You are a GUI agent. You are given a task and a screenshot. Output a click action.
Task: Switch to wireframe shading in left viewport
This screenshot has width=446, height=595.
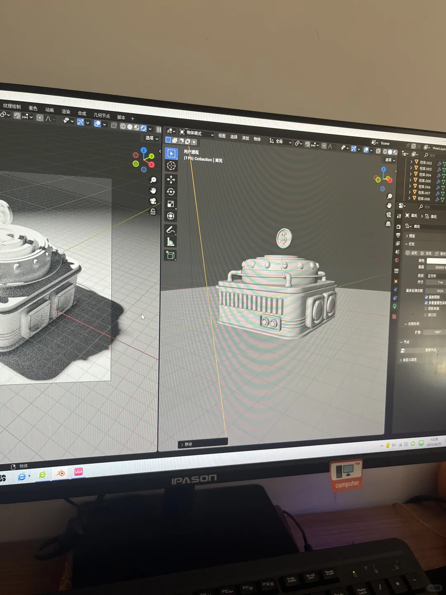coord(123,126)
